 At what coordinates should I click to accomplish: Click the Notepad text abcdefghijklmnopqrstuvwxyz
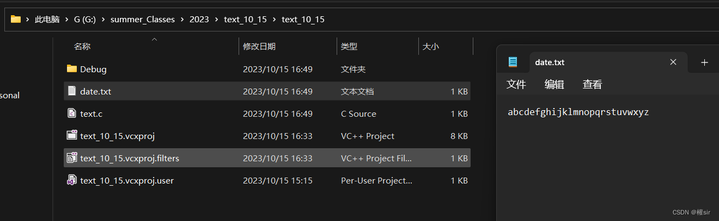(578, 112)
